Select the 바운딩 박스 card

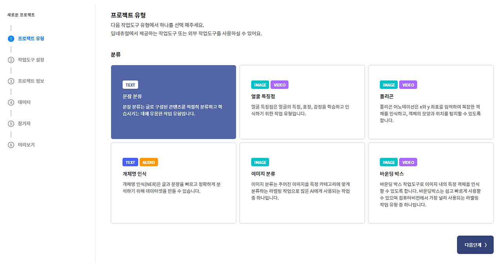(x=431, y=183)
